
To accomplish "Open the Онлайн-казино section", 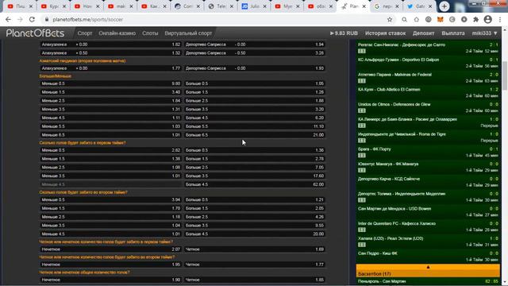I will tap(117, 33).
